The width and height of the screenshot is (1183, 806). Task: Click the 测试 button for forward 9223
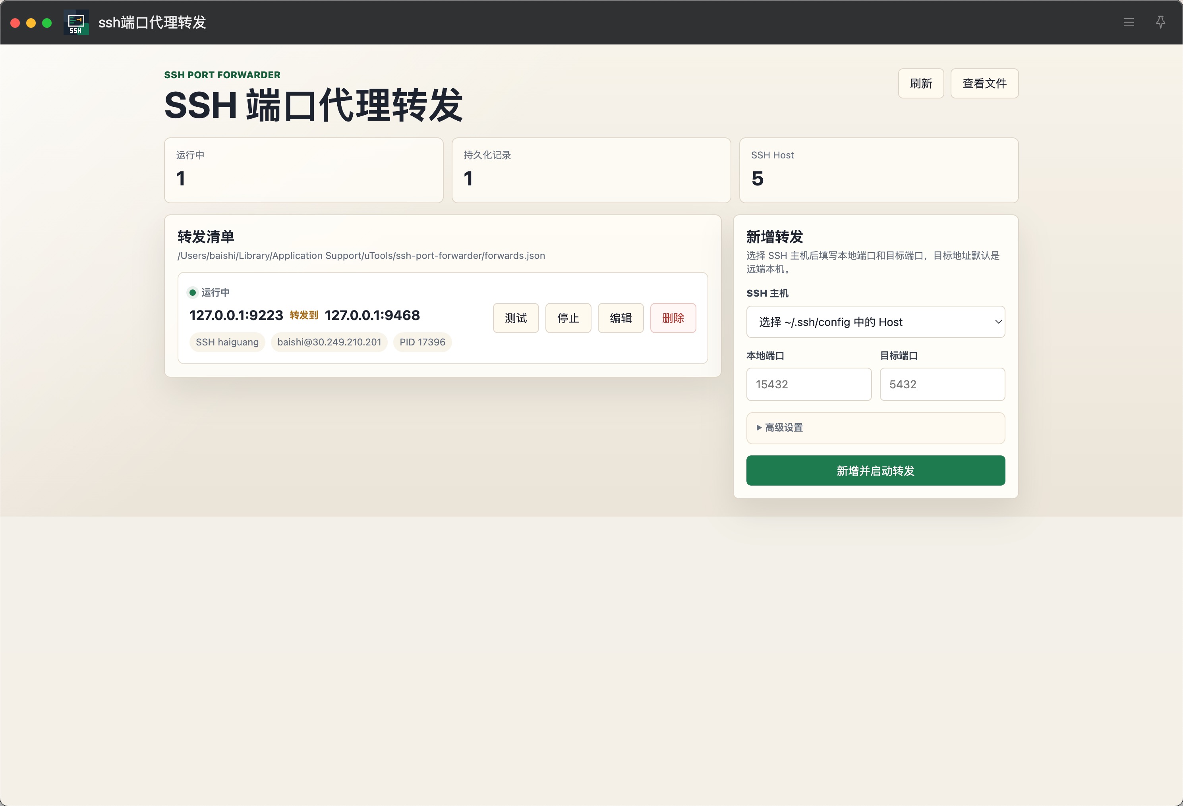point(516,318)
